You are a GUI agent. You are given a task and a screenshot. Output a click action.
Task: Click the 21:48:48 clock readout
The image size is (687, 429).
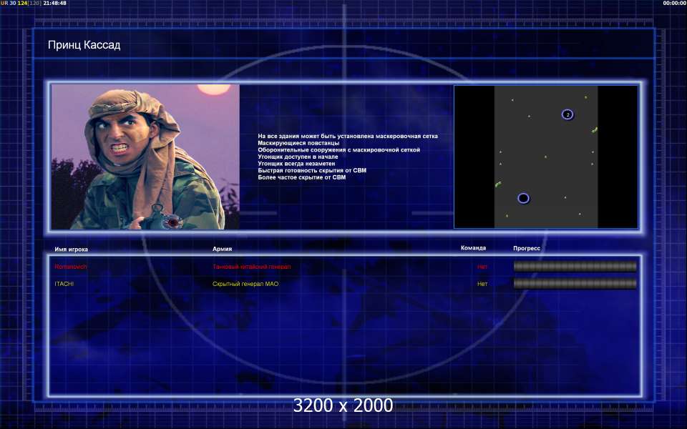point(54,4)
